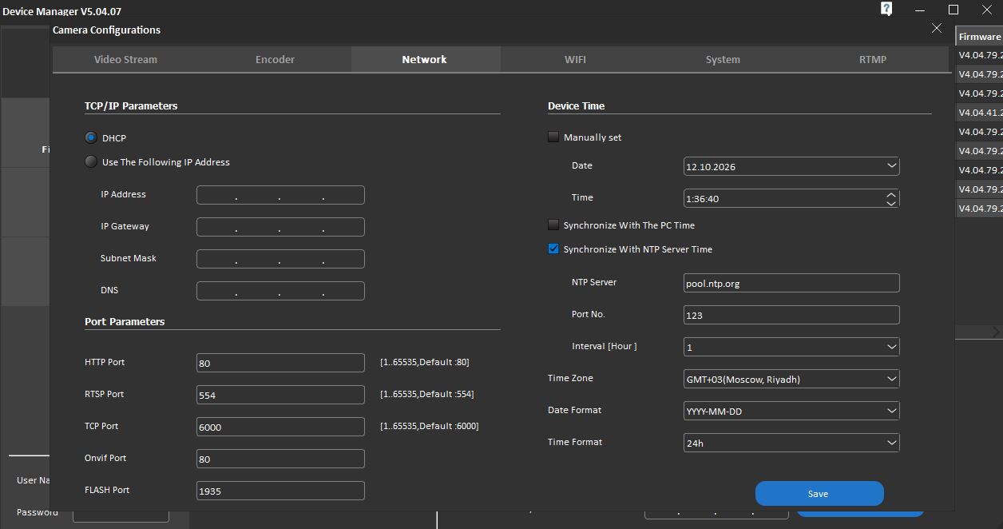Open the System tab

click(723, 59)
